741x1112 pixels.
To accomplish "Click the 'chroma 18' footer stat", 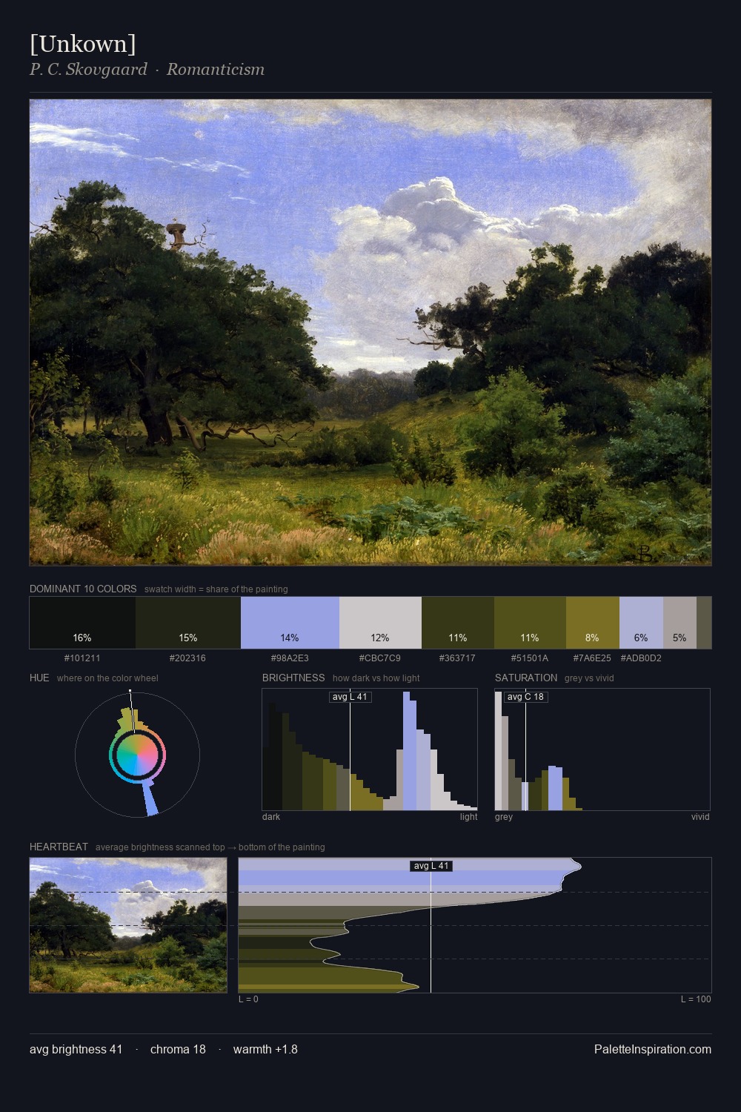I will 178,1050.
